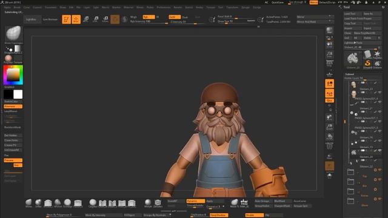Toggle the Rgb channel button

click(x=149, y=17)
